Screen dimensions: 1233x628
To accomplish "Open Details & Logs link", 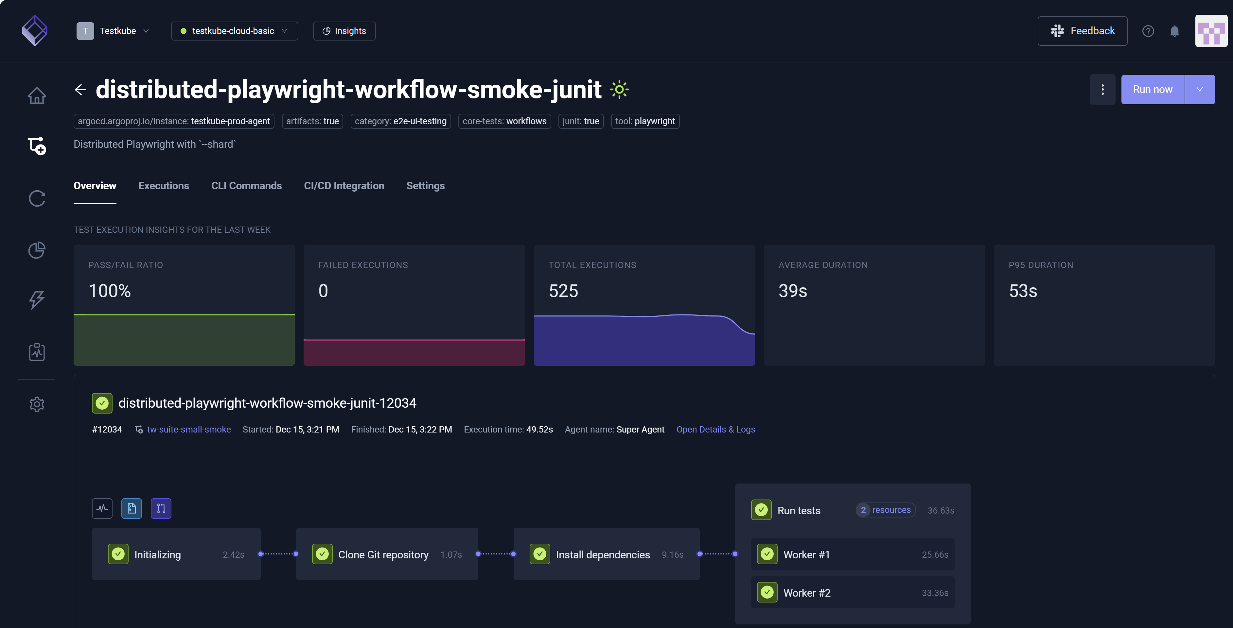I will 715,430.
